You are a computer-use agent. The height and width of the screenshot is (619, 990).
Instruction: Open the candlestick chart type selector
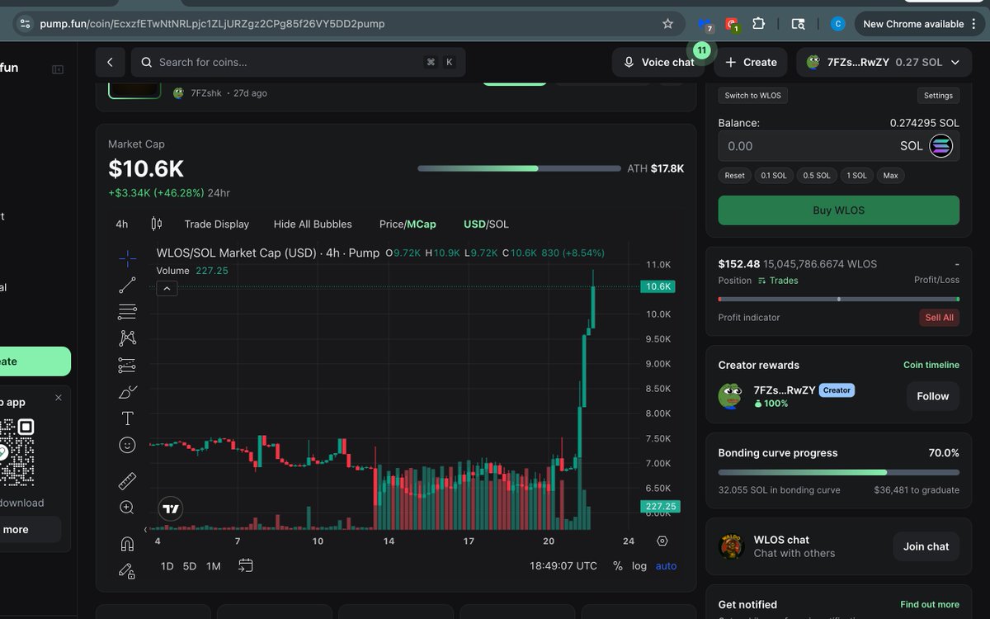pyautogui.click(x=157, y=224)
